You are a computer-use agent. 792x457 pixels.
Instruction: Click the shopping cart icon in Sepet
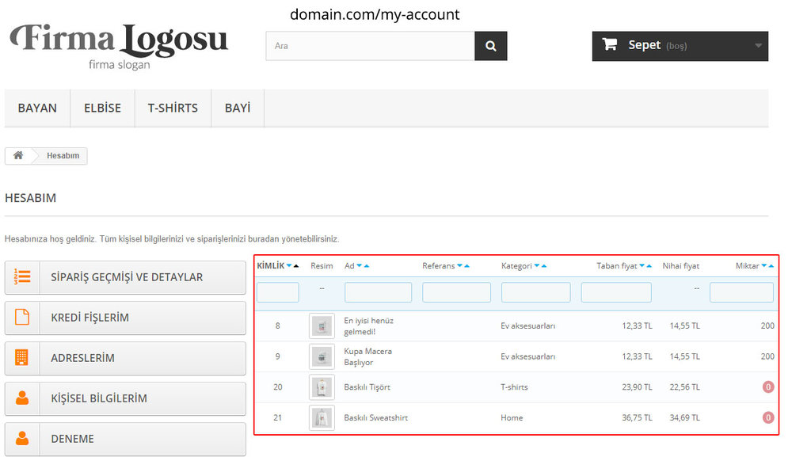610,44
